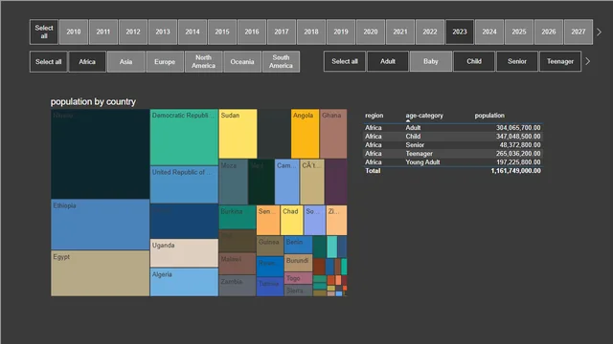Toggle the Africa region filter
Image resolution: width=613 pixels, height=344 pixels.
(87, 61)
